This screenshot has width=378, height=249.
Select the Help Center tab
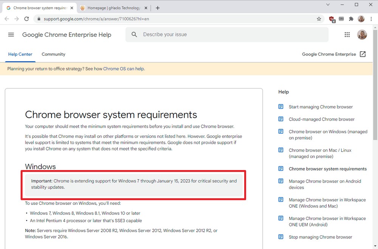pos(20,54)
